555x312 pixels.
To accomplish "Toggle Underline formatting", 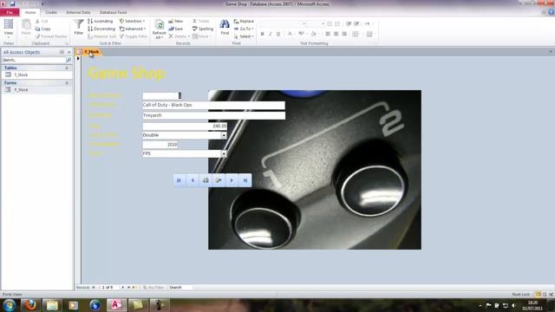I will point(278,34).
